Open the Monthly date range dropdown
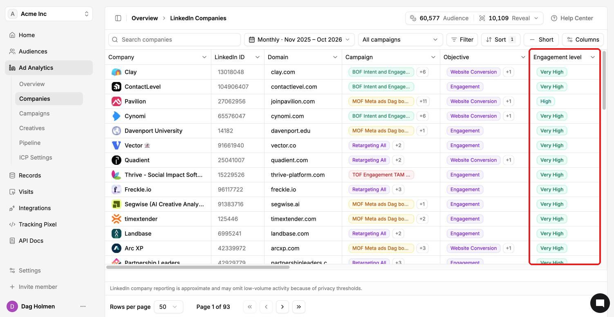614x317 pixels. (299, 40)
